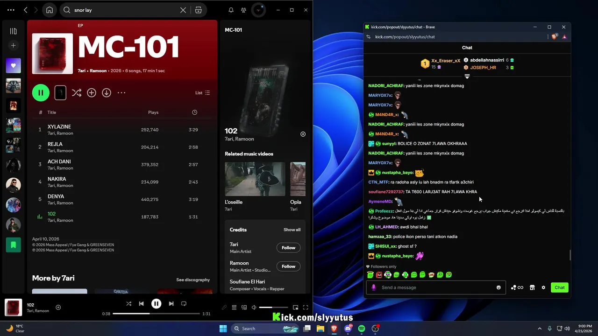Open more options ellipsis for MC-101
This screenshot has width=598, height=336.
click(x=121, y=93)
